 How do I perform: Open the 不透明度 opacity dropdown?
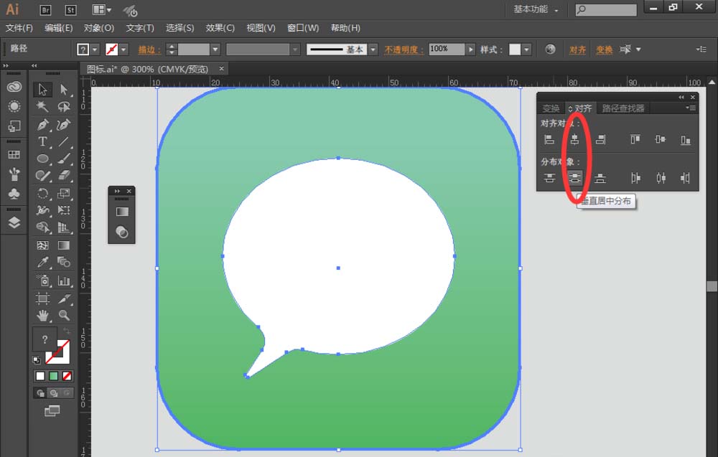coord(470,49)
